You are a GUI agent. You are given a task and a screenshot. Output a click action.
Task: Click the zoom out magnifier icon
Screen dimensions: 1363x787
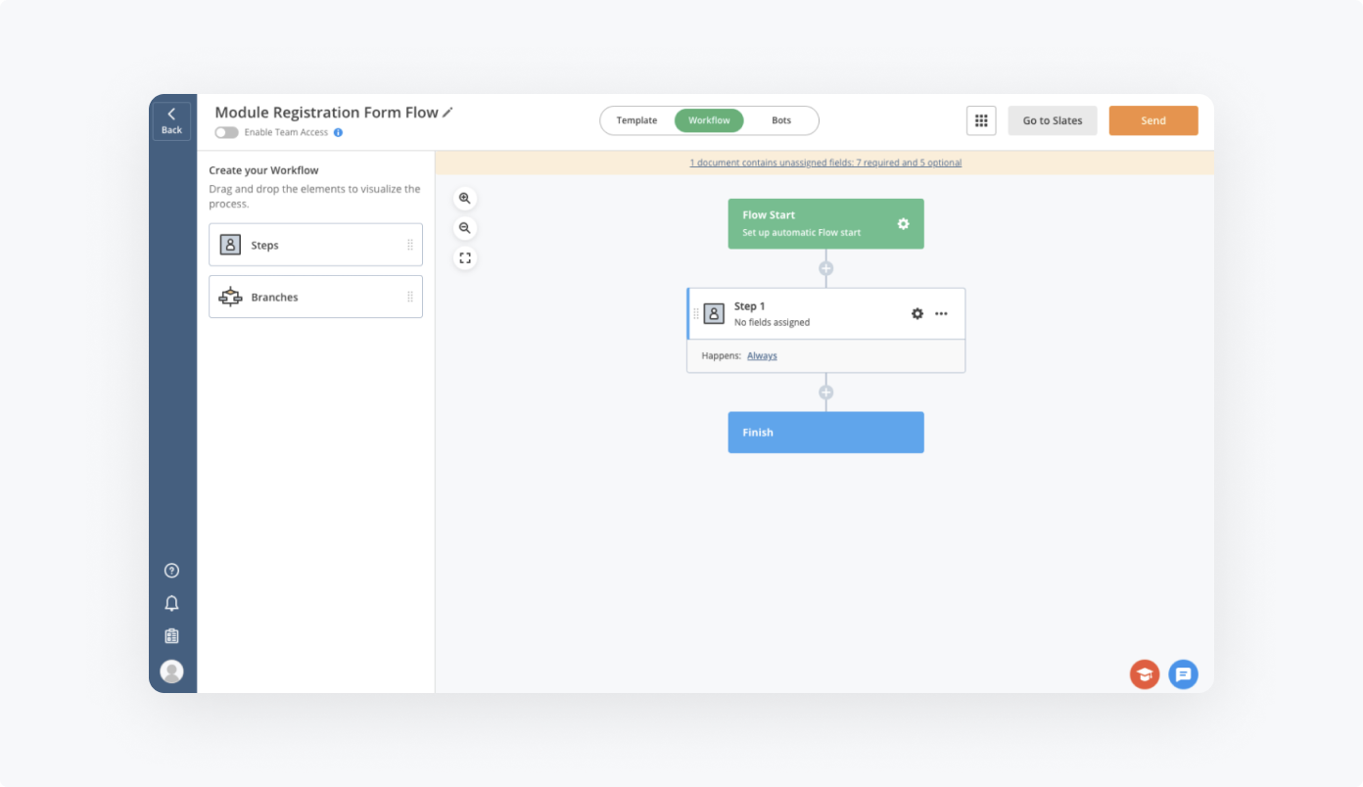[465, 228]
